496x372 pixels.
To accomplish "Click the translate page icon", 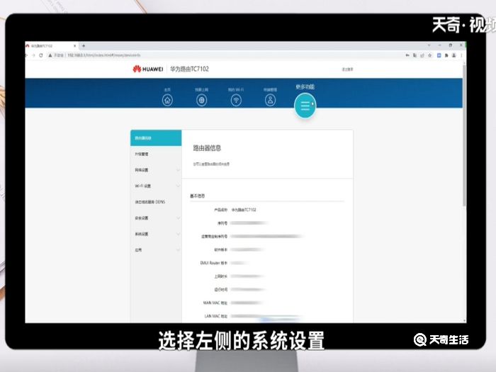I will pos(415,55).
